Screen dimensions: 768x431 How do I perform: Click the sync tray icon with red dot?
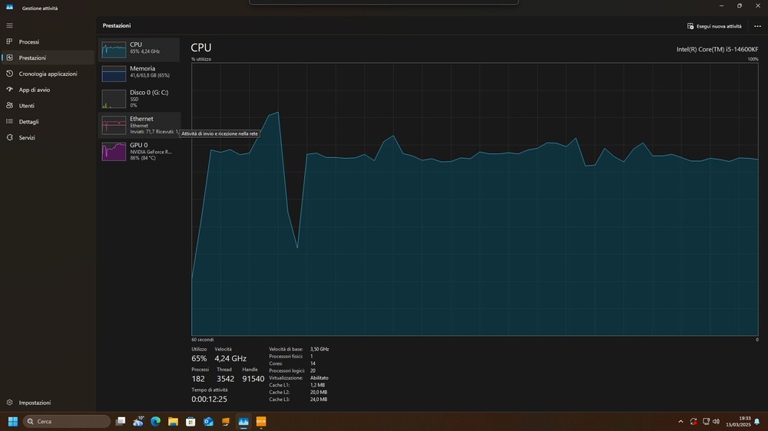tap(694, 421)
